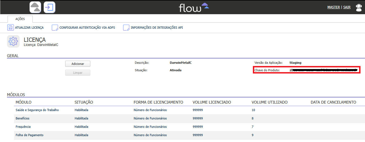Click the ADFS configuration edit icon
The width and height of the screenshot is (365, 142).
click(55, 28)
